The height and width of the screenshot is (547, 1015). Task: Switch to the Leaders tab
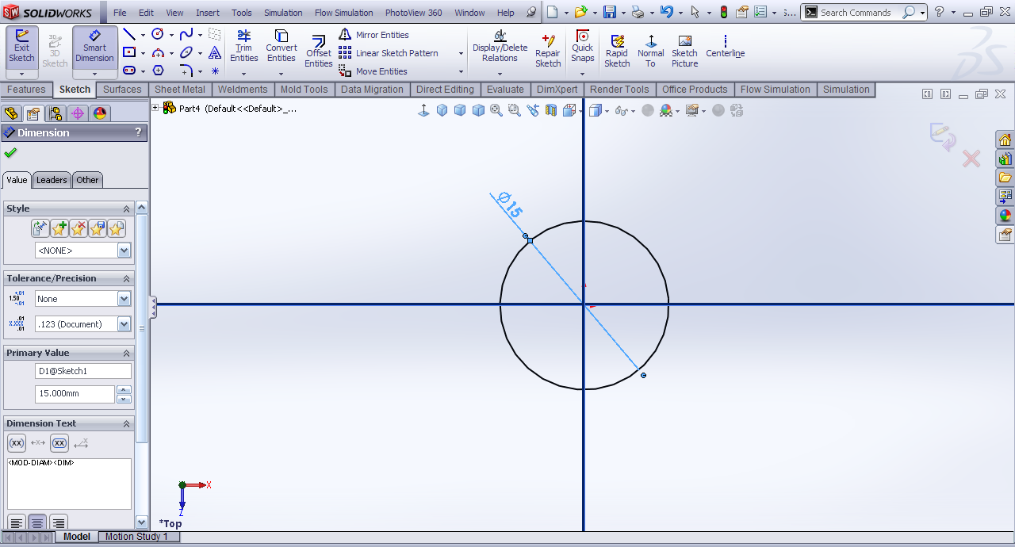[x=52, y=180]
